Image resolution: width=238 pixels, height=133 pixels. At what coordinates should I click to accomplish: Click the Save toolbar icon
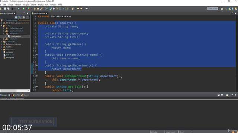pos(5,9)
